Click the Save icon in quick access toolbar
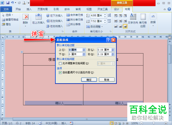Screen dimensions: 172x125 tap(8, 3)
